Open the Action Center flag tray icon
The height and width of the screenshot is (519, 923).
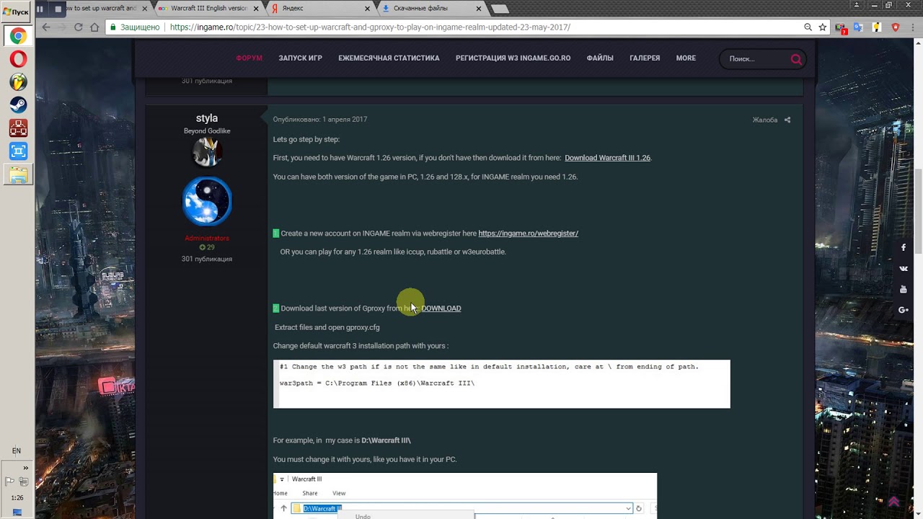(9, 481)
